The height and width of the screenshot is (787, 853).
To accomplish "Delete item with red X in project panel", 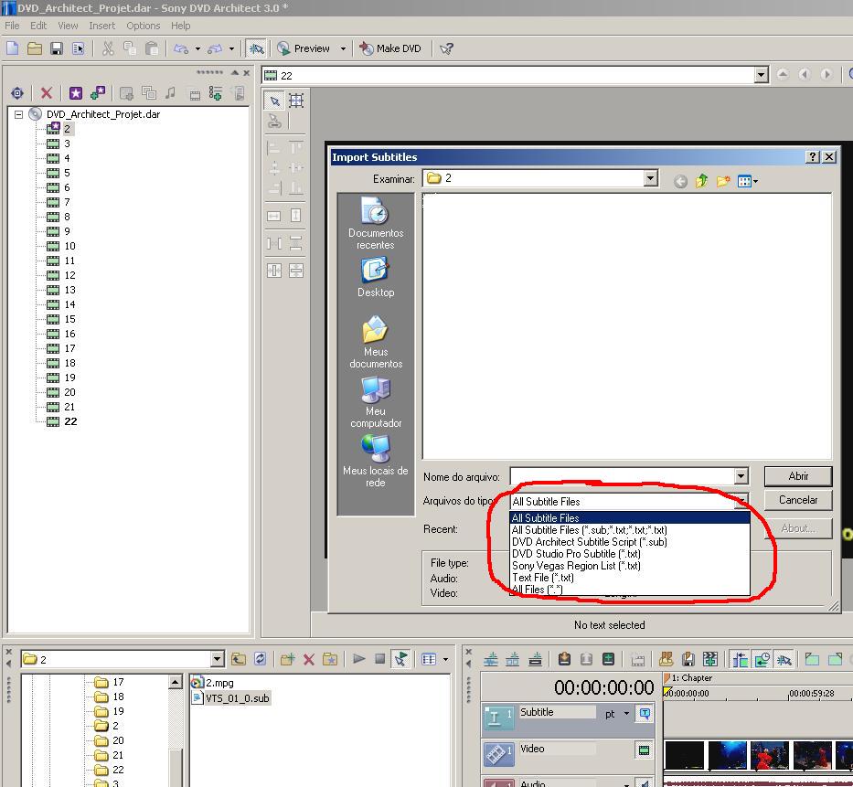I will [x=47, y=93].
